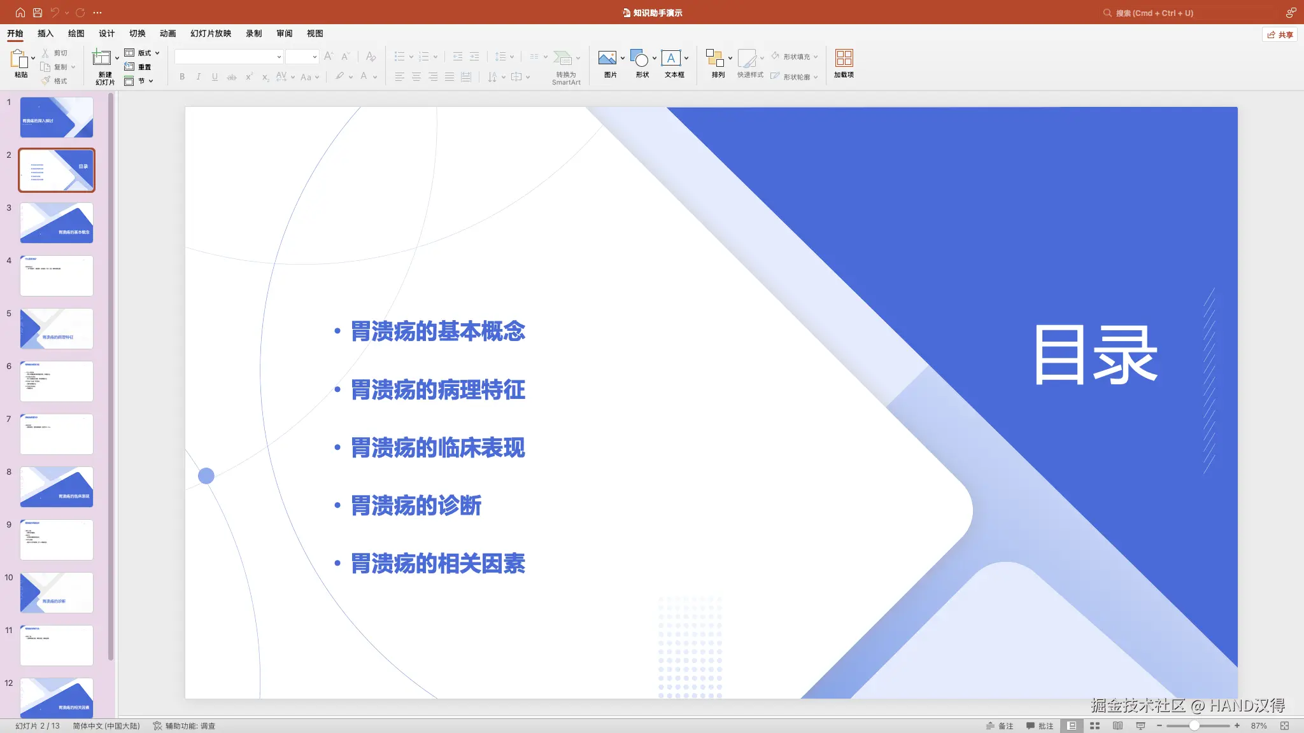The height and width of the screenshot is (733, 1304).
Task: Open the 排列 arrange tool
Action: point(714,59)
